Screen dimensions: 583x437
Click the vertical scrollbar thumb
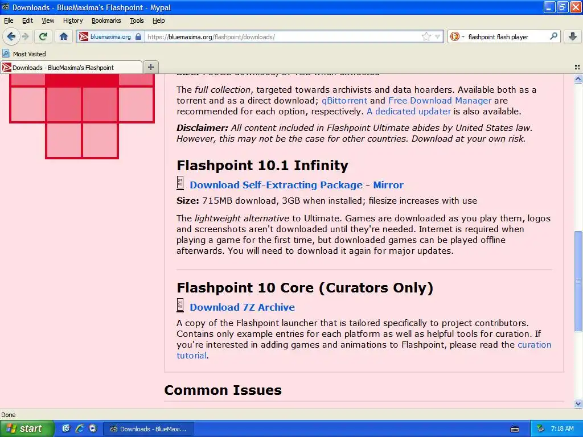tap(578, 281)
